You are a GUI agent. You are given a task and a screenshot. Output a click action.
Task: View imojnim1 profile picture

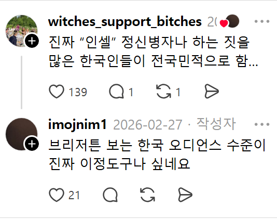(x=21, y=134)
